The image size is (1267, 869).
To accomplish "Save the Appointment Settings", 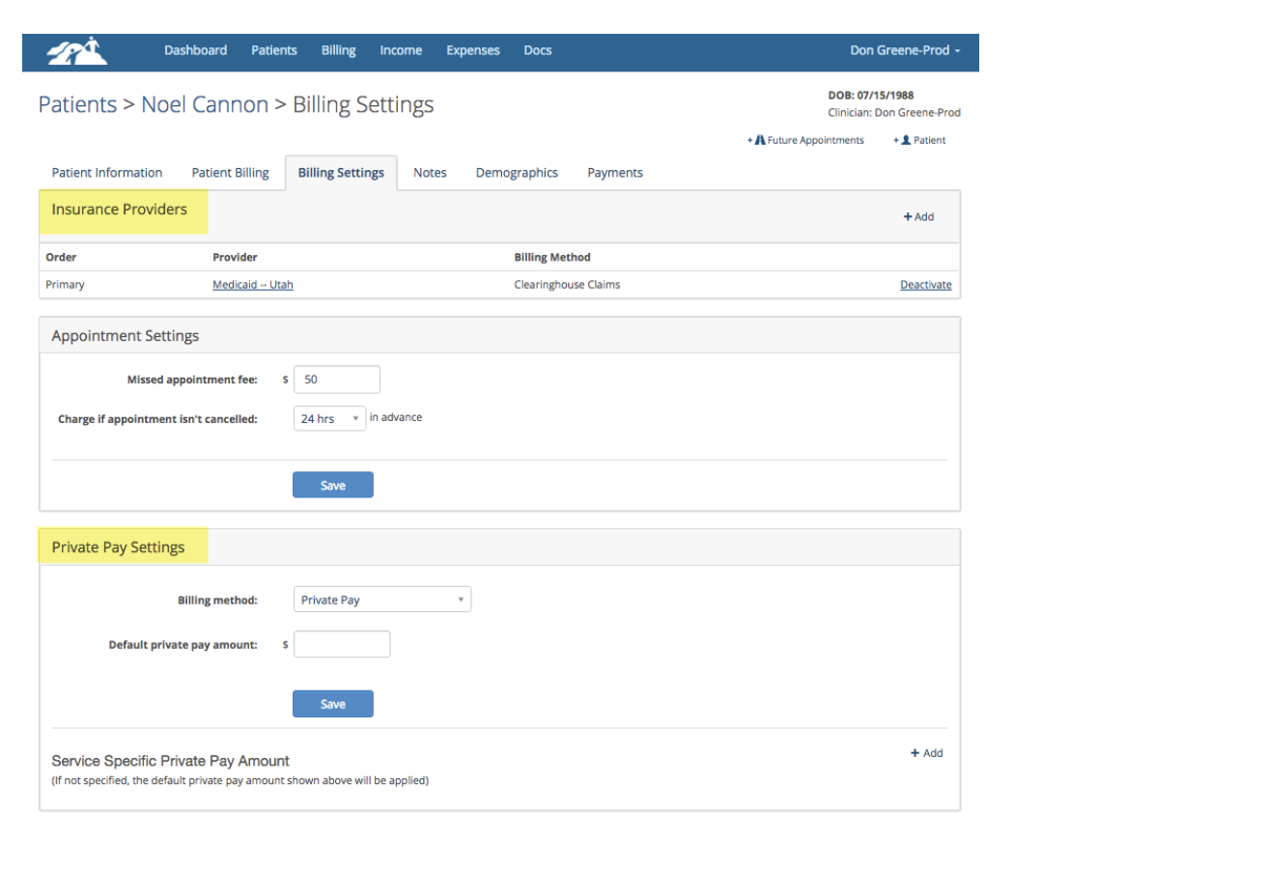I will (333, 485).
